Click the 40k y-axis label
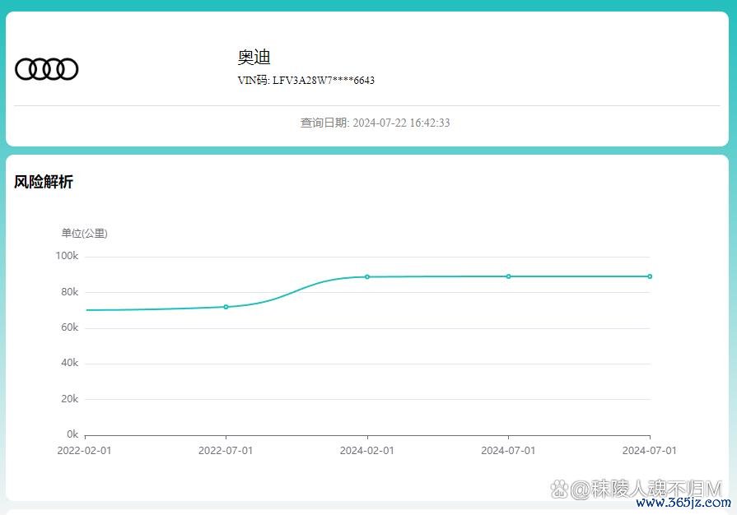Viewport: 737px width, 515px height. (69, 363)
